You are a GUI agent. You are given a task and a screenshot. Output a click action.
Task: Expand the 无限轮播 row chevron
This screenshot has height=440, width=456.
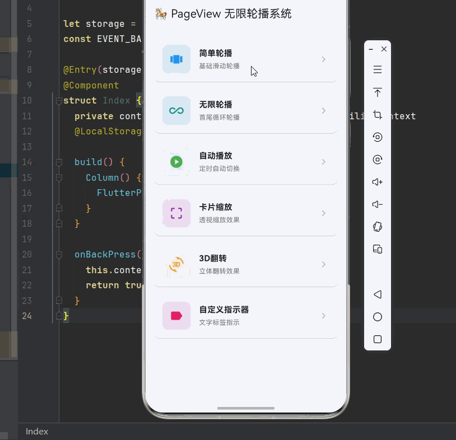click(323, 110)
